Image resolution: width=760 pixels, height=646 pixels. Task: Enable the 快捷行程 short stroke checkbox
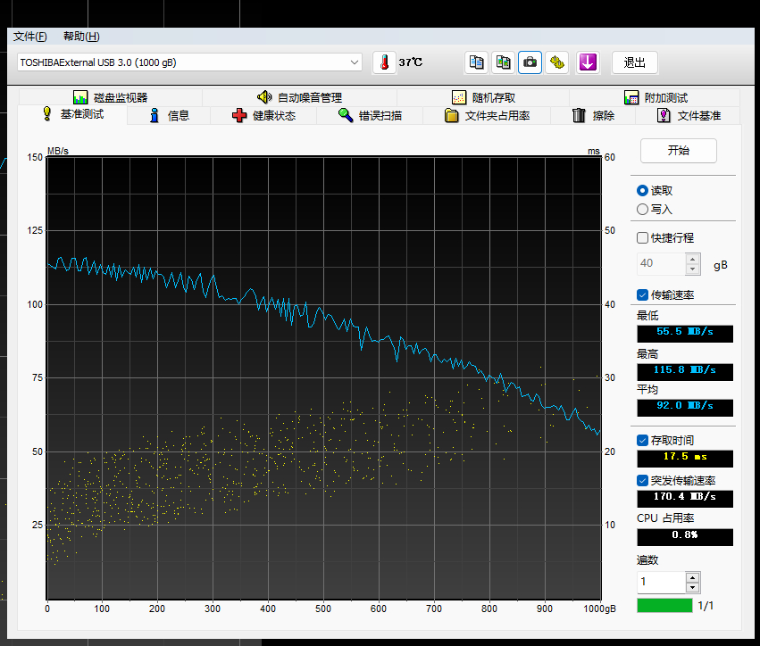(642, 237)
